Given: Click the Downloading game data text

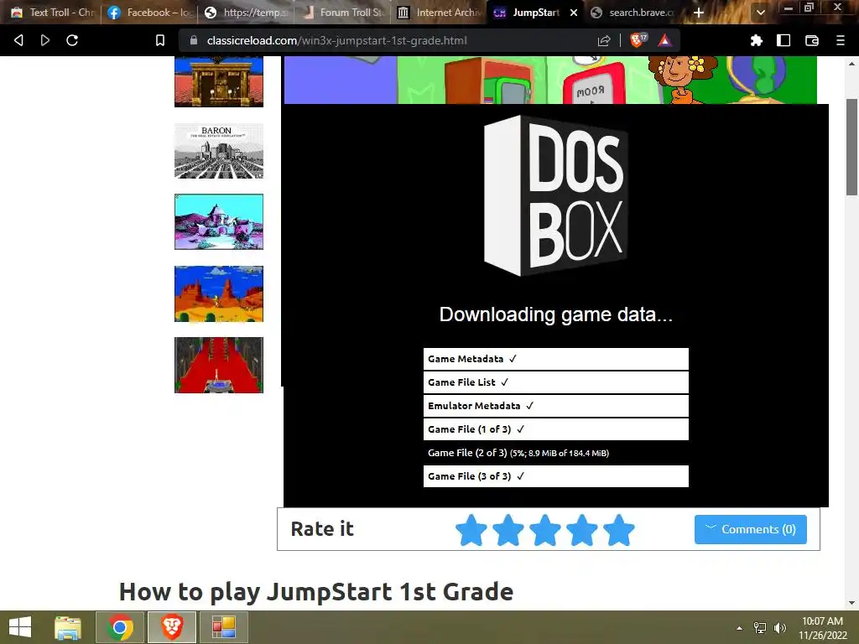Looking at the screenshot, I should tap(555, 314).
